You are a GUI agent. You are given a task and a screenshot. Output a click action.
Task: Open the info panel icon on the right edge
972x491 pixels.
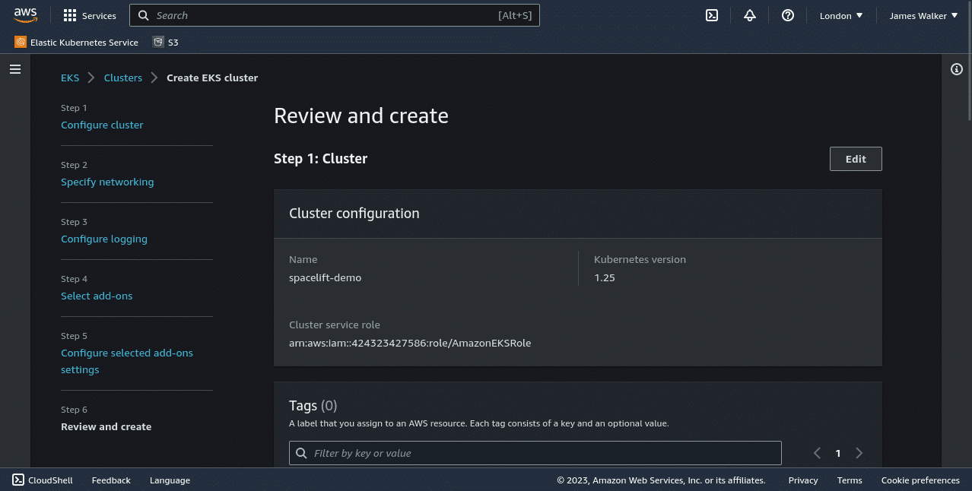(956, 68)
